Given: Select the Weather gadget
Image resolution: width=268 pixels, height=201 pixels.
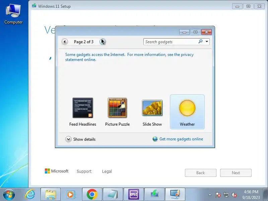Looking at the screenshot, I should click(187, 112).
